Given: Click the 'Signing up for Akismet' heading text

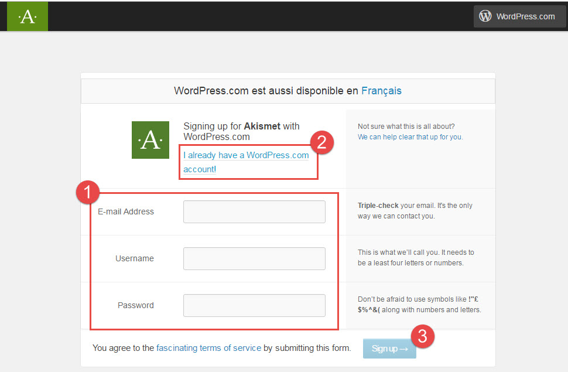Looking at the screenshot, I should tap(241, 131).
